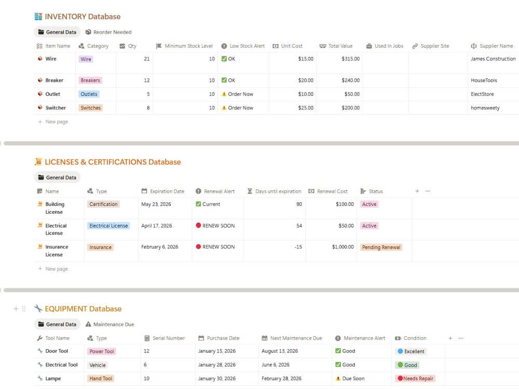519x389 pixels.
Task: Open the INVENTORY Database title
Action: [x=83, y=16]
